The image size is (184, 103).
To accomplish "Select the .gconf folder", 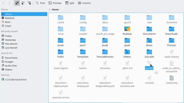I will coord(127,19).
